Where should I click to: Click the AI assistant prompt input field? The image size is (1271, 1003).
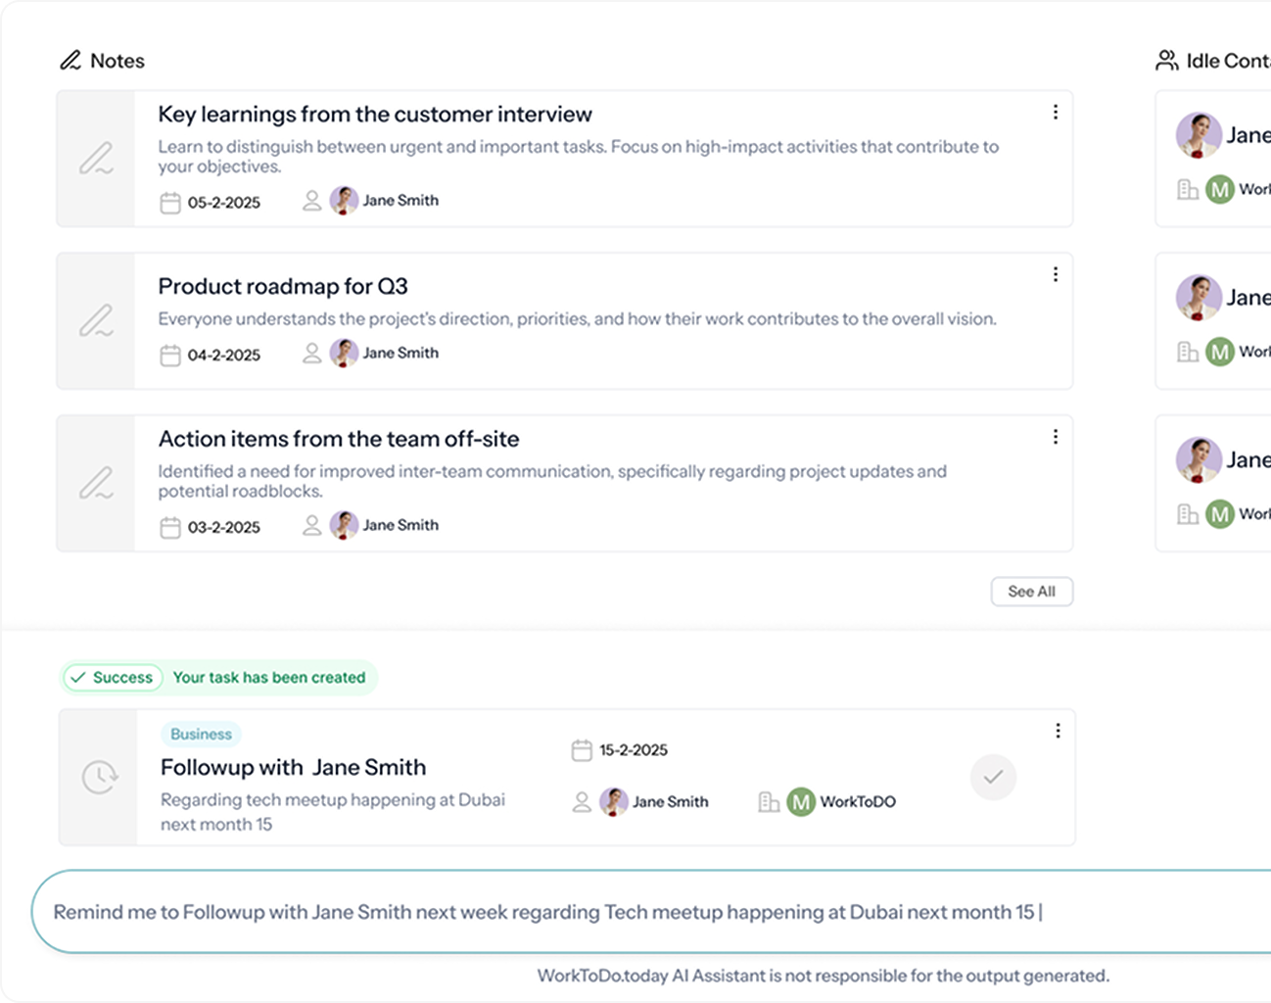coord(651,912)
